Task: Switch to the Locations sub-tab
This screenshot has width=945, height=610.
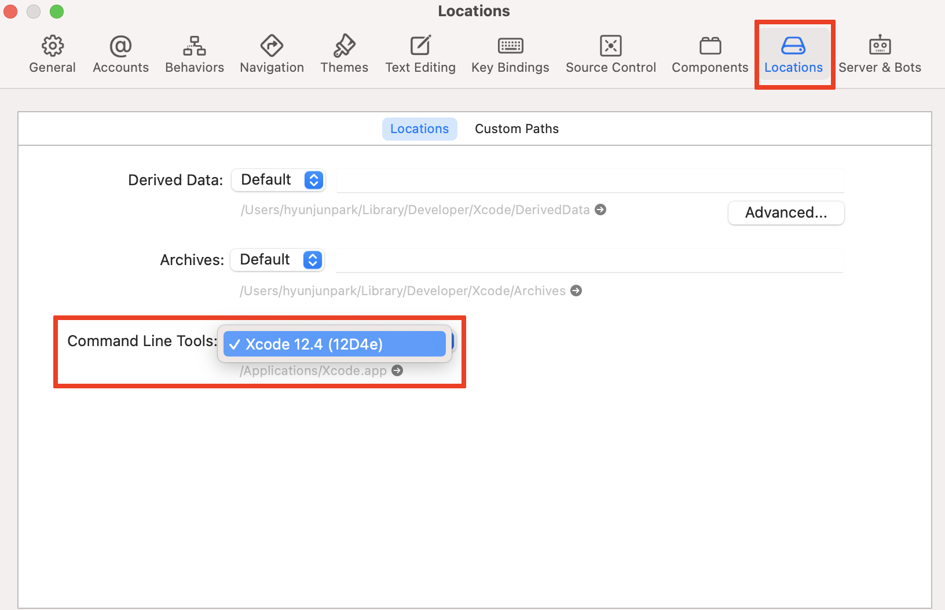Action: pyautogui.click(x=419, y=129)
